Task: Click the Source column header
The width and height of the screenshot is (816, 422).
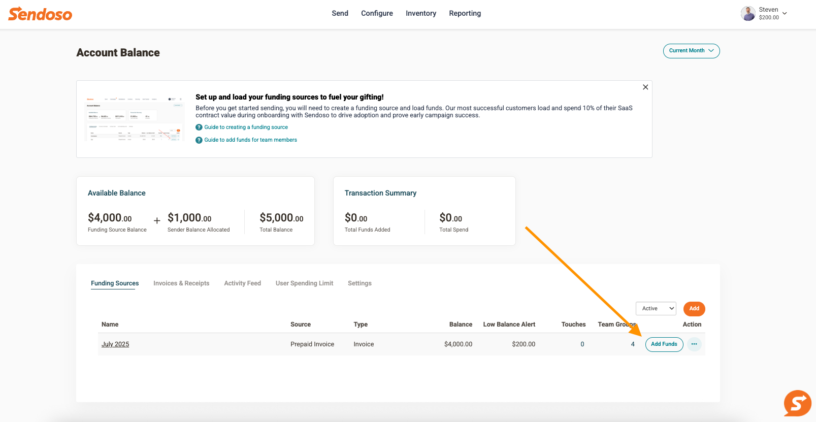Action: 301,324
